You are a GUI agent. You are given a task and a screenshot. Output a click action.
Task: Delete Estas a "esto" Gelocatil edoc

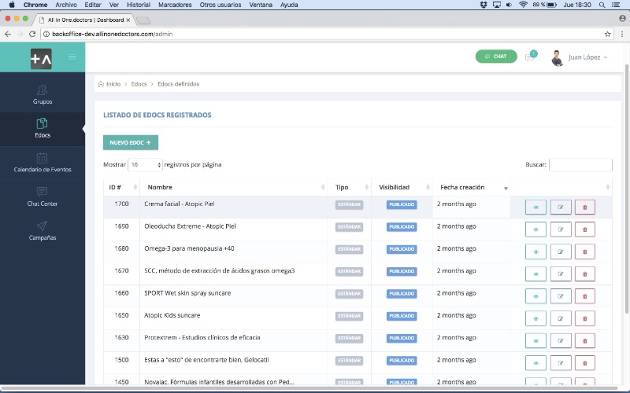(x=584, y=363)
